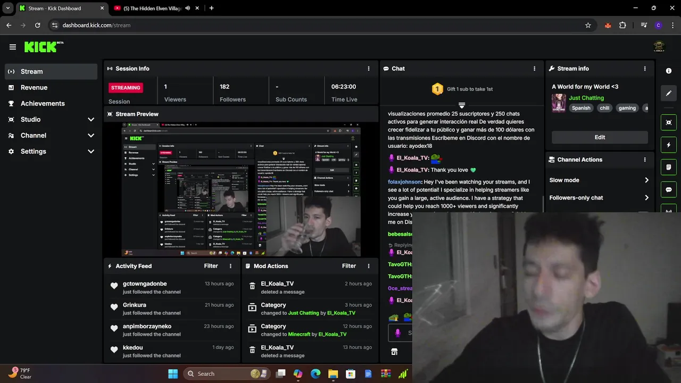681x383 pixels.
Task: Open Mod Actions Filter
Action: coord(349,266)
